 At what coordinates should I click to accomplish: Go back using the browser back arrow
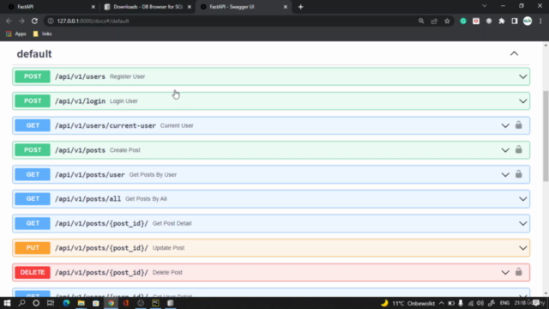point(9,21)
